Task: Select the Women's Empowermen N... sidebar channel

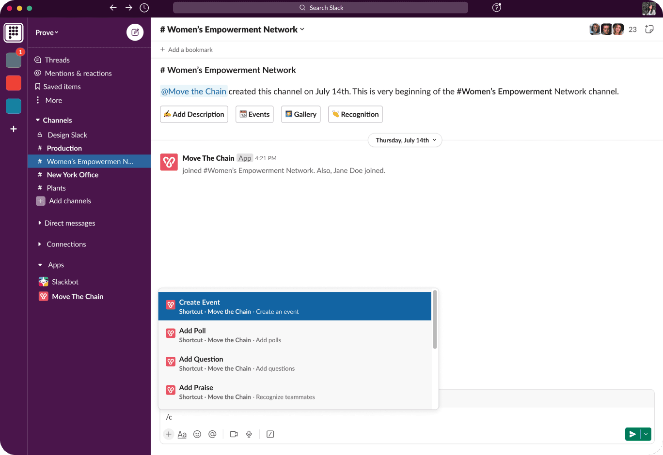Action: tap(89, 161)
